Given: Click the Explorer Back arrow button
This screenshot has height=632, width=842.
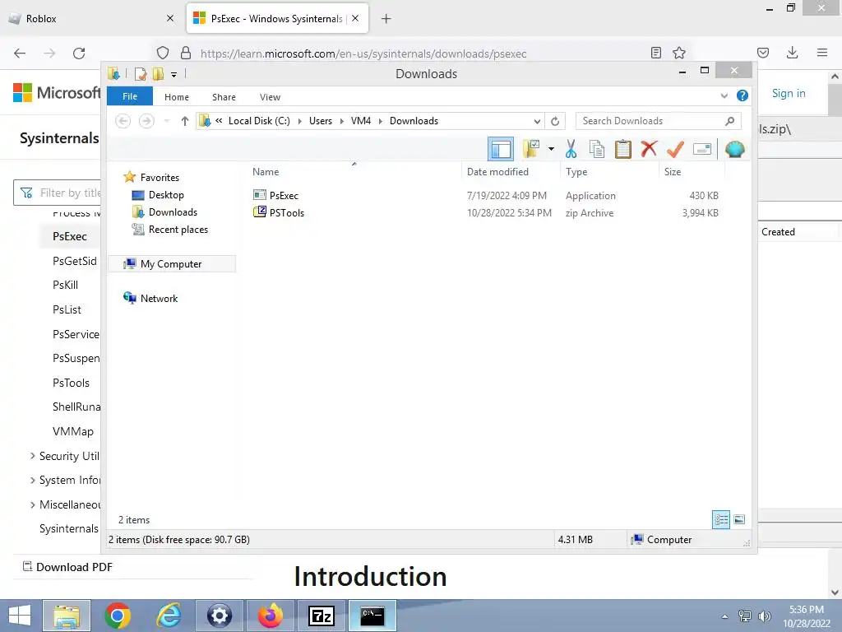Looking at the screenshot, I should click(x=123, y=121).
